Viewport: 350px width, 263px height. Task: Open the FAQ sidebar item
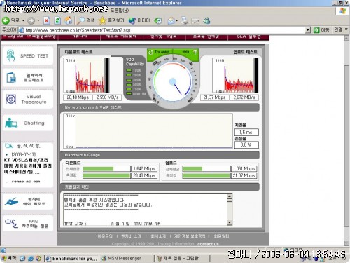point(28,224)
